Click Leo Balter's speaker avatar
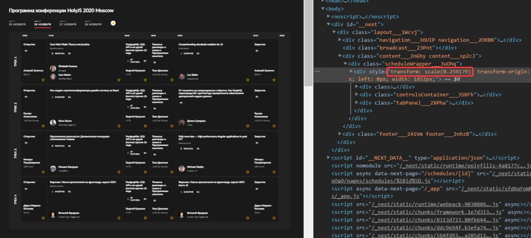 click(x=182, y=77)
